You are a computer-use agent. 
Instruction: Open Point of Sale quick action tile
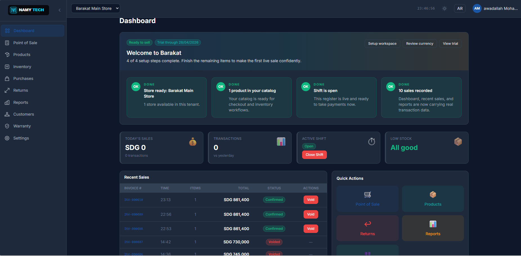click(367, 199)
